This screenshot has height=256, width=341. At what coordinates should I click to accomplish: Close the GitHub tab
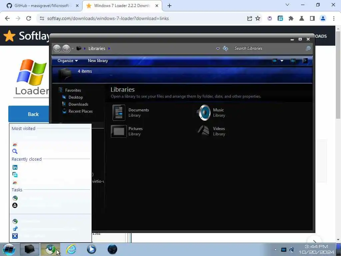77,6
